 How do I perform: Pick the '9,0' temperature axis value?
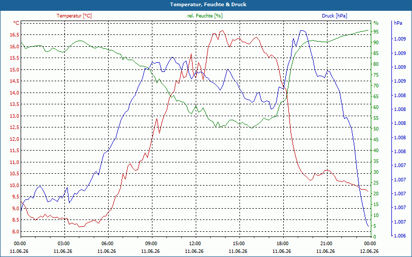tap(15, 208)
